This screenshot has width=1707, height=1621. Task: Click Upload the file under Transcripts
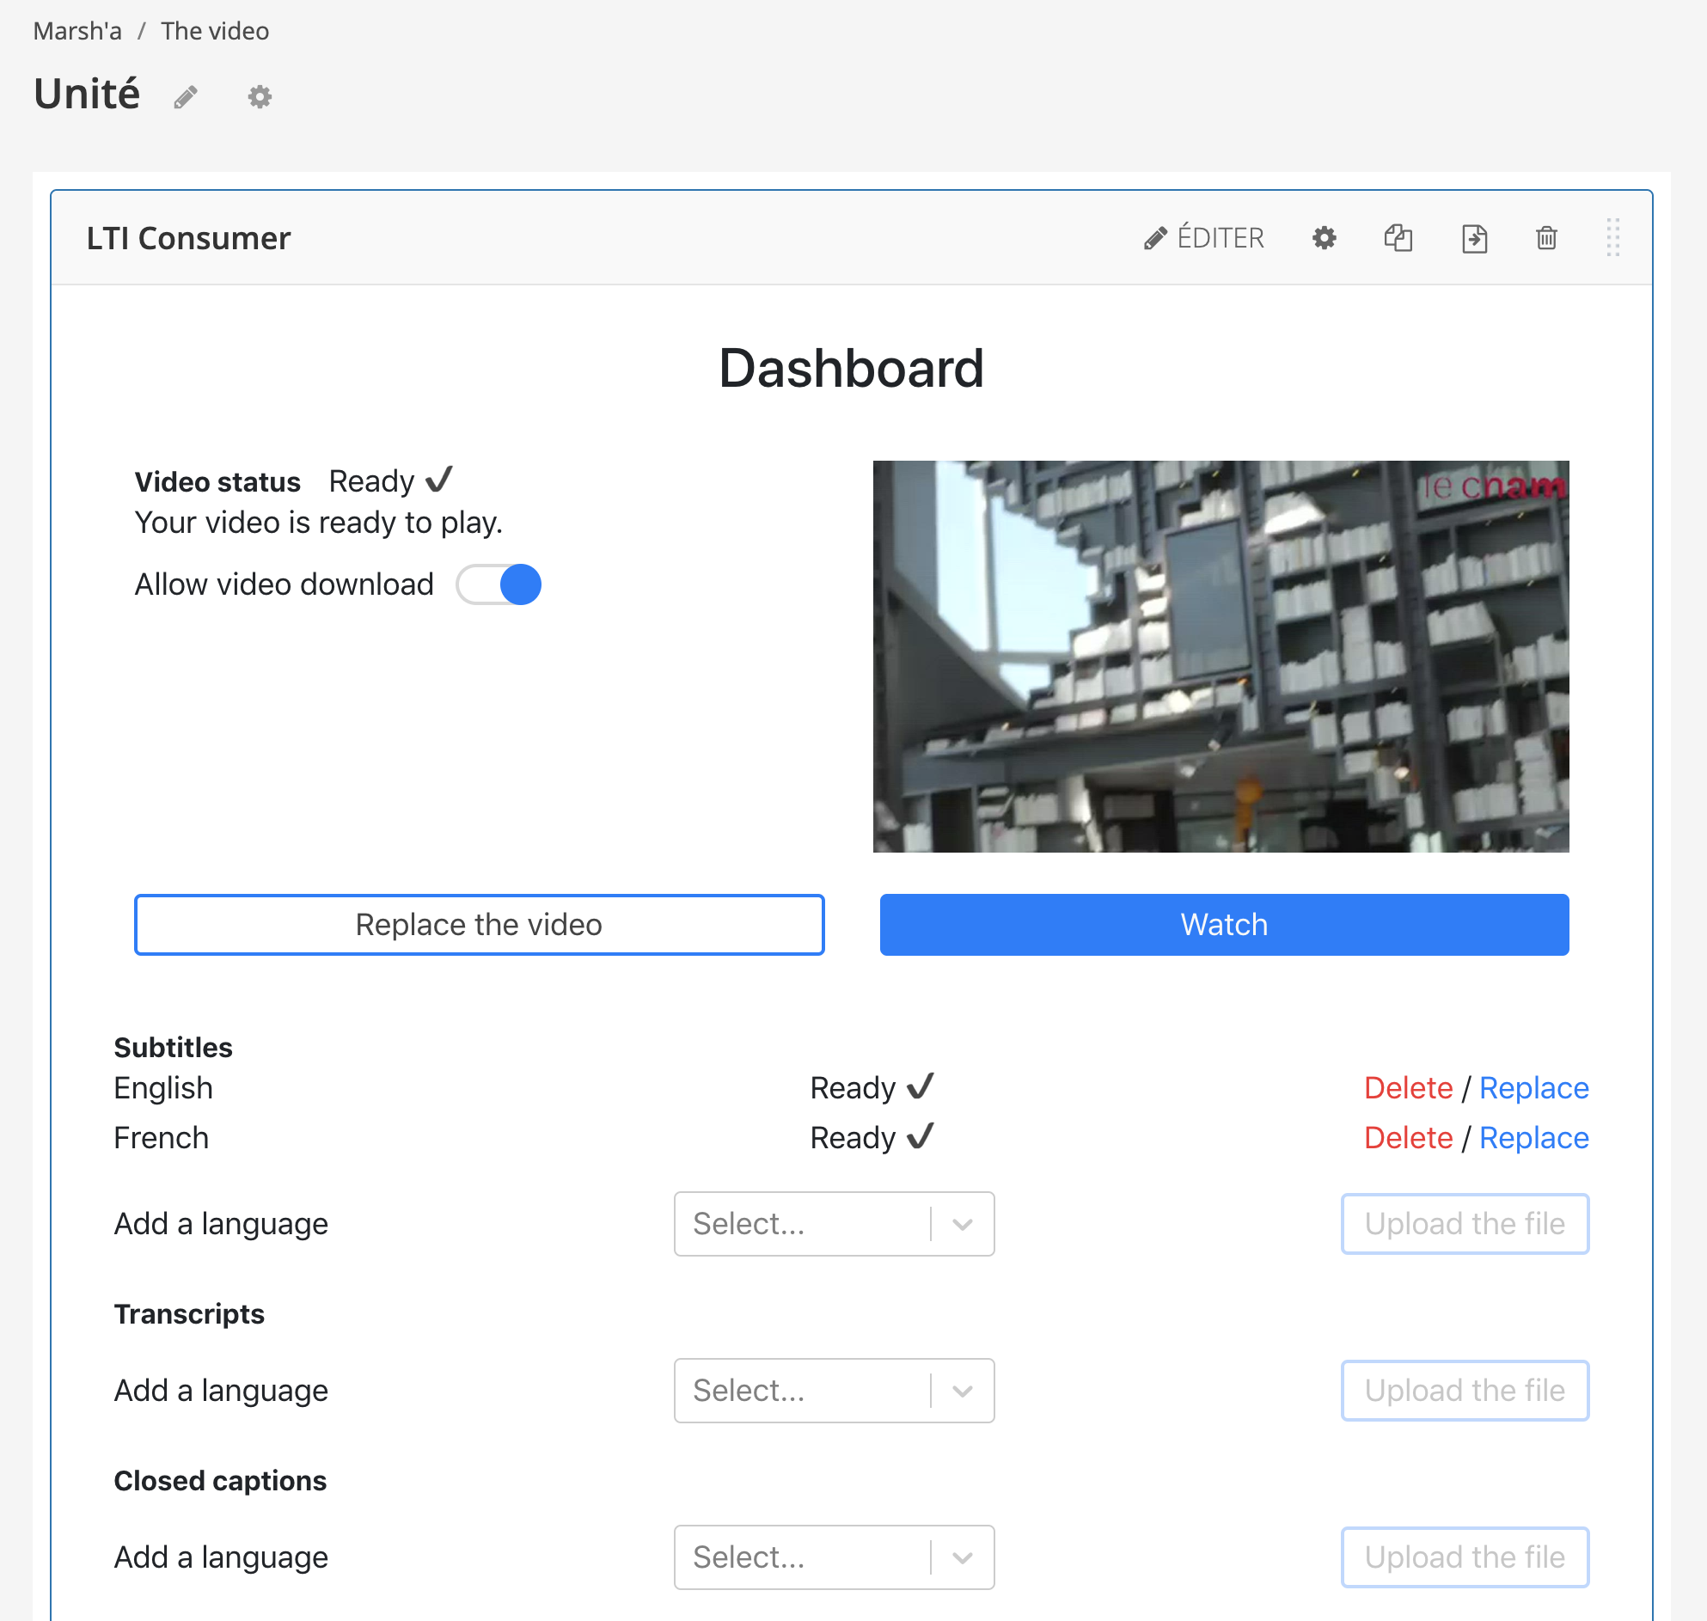[1464, 1391]
